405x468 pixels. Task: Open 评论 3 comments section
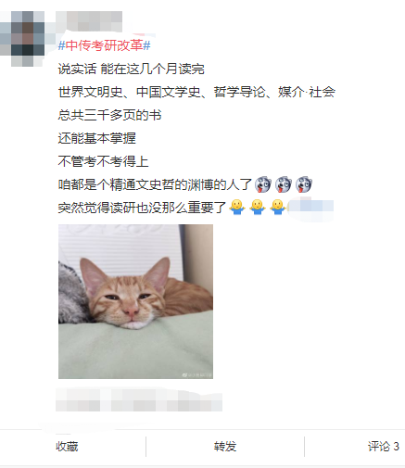[x=384, y=447]
